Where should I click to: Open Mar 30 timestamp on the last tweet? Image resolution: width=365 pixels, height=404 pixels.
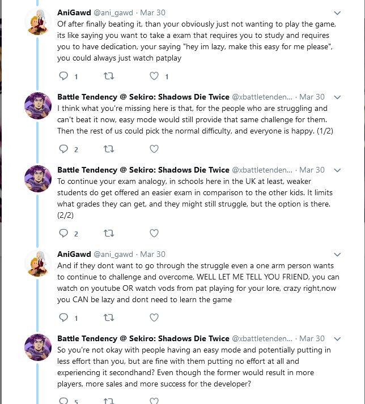(312, 338)
